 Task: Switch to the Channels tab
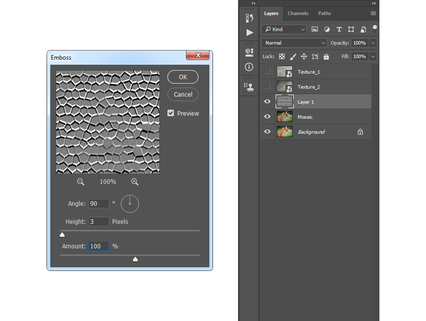coord(298,14)
